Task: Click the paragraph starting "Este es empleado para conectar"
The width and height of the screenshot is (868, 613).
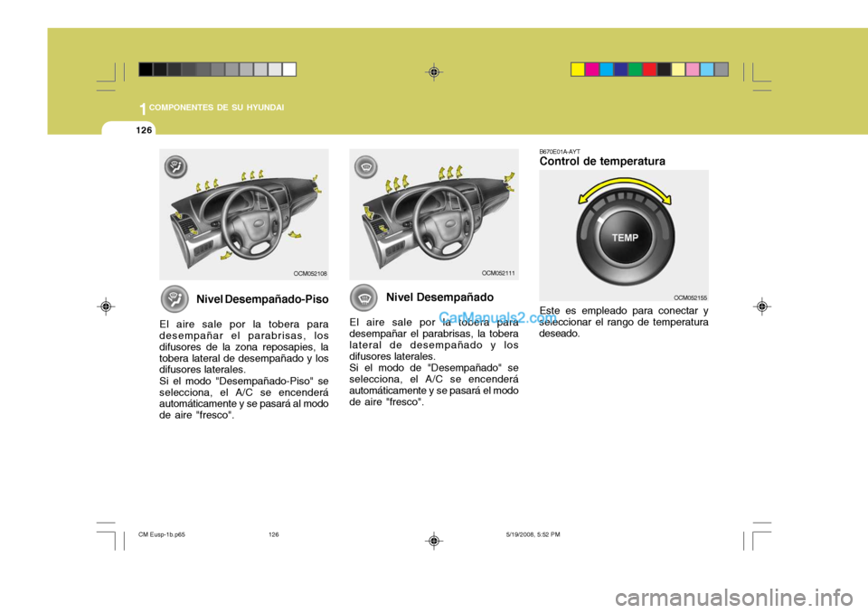Action: (x=624, y=322)
